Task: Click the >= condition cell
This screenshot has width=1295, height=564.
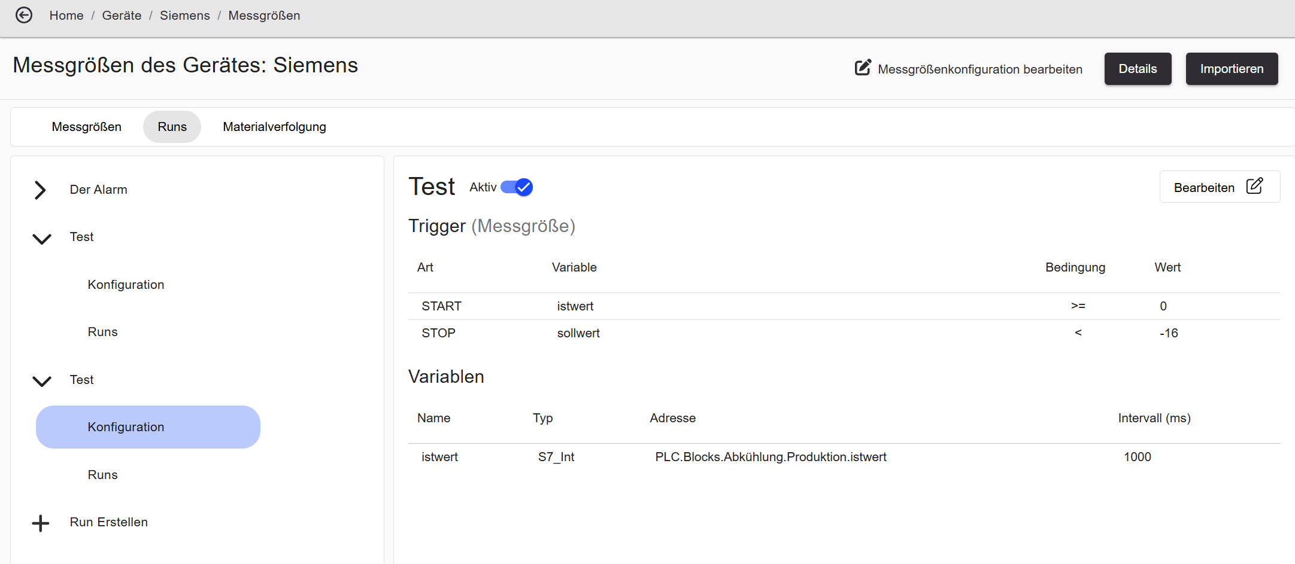Action: (x=1078, y=306)
